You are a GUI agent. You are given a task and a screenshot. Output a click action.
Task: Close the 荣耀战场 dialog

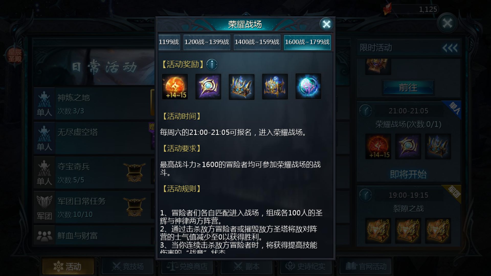point(326,24)
